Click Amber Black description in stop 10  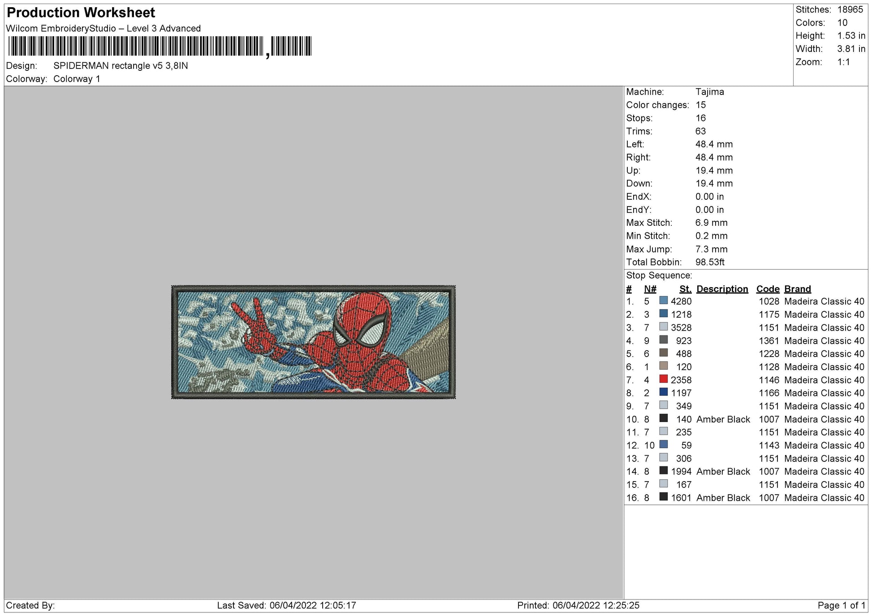point(723,419)
